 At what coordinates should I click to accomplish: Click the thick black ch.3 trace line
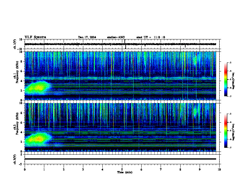pos(120,159)
